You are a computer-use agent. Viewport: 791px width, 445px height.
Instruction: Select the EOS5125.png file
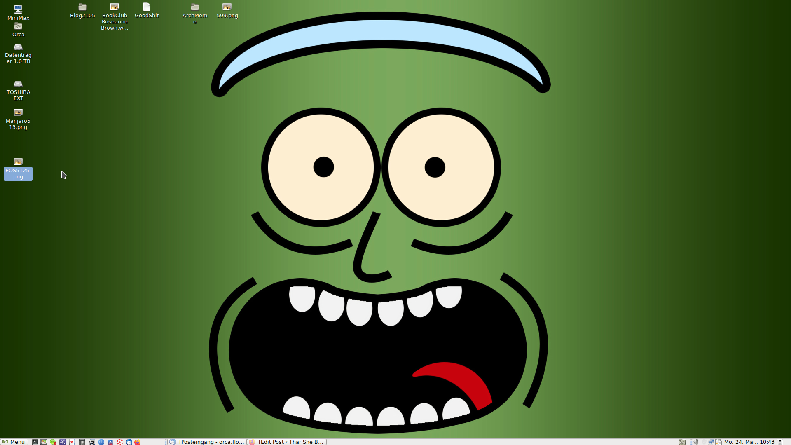[x=18, y=169]
